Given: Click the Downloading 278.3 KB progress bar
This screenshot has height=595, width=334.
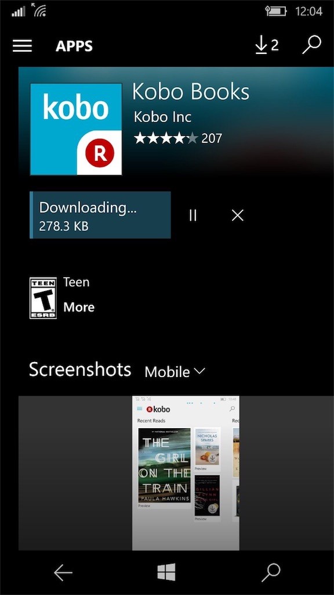Looking at the screenshot, I should coord(100,215).
